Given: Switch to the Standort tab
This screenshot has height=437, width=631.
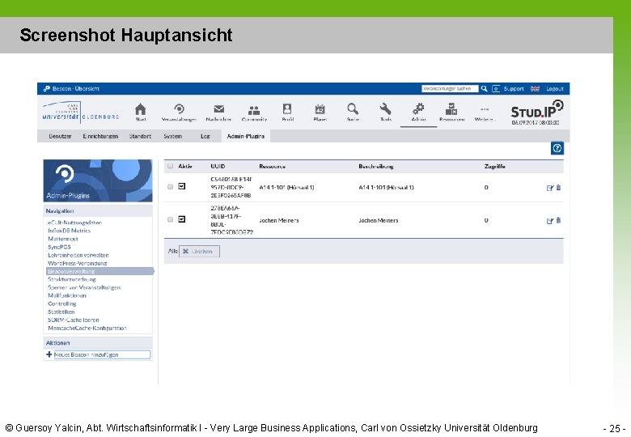Looking at the screenshot, I should click(x=140, y=137).
